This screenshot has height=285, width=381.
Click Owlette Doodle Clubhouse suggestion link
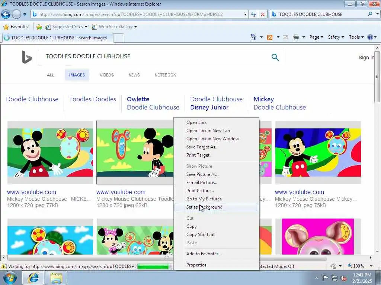(153, 103)
